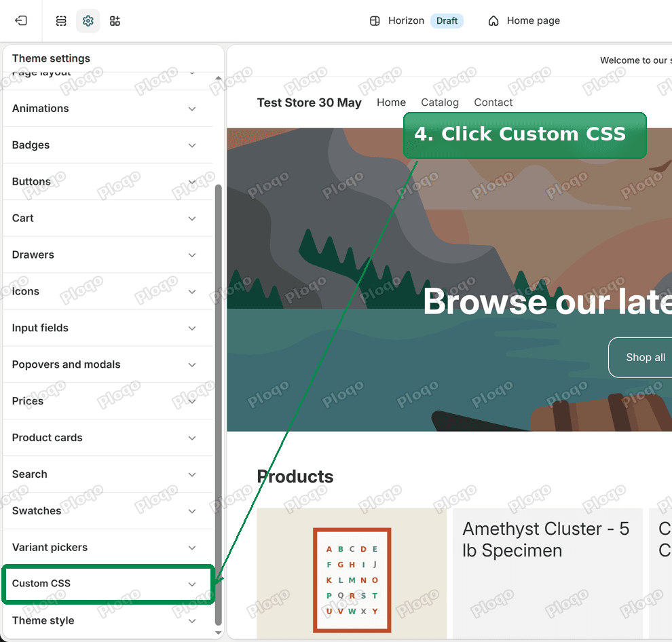Click the Browse our latest hero heading
Viewport: 672px width, 642px height.
point(547,302)
